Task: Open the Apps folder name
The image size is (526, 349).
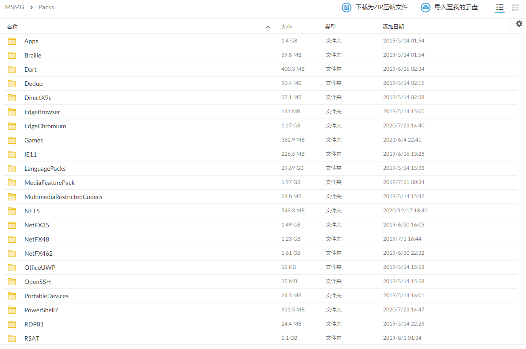Action: pyautogui.click(x=31, y=41)
